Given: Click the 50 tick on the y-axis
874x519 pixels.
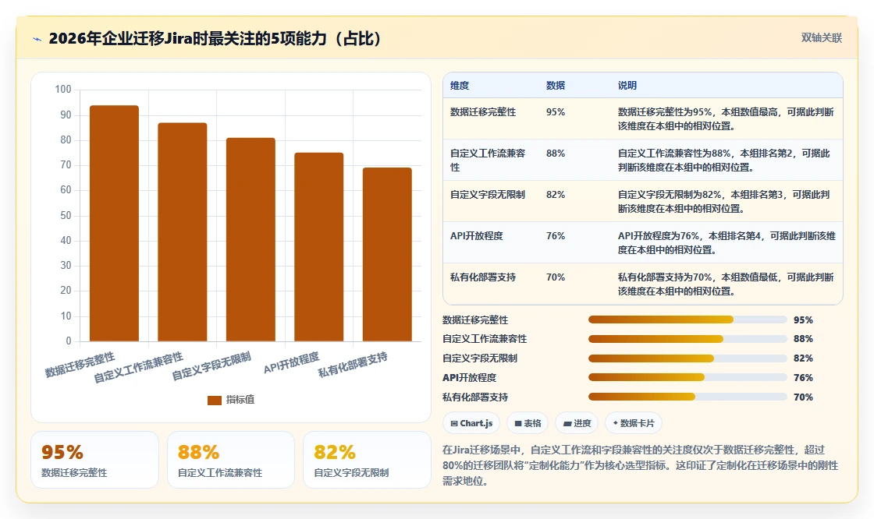Looking at the screenshot, I should [66, 215].
